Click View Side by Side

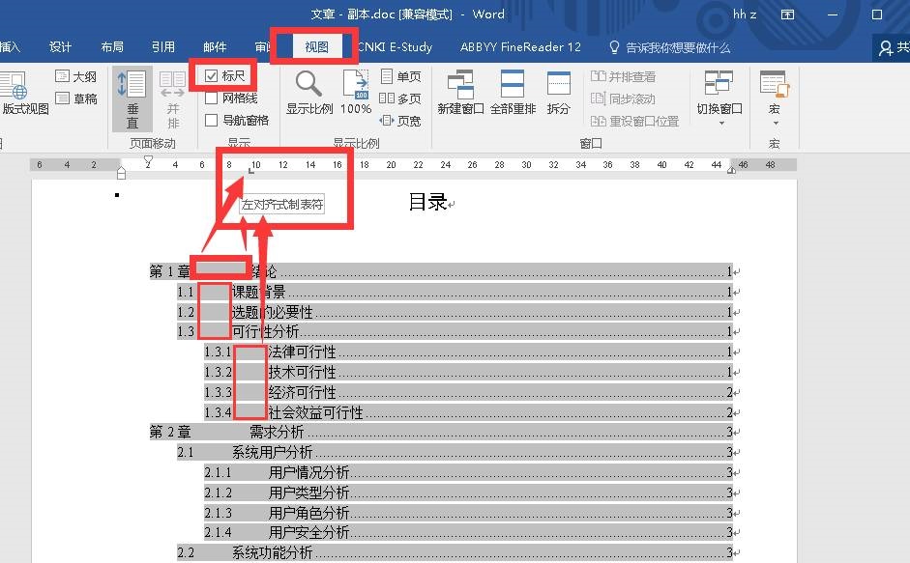pos(624,76)
